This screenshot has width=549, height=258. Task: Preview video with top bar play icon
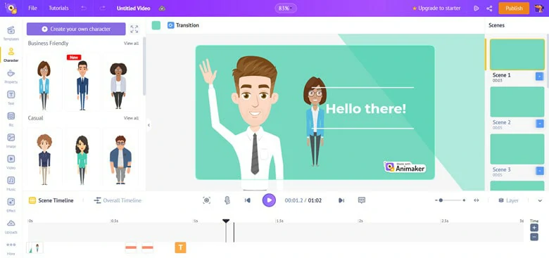click(x=477, y=8)
